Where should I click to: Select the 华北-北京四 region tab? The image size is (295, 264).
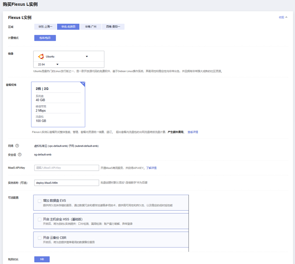pyautogui.click(x=68, y=27)
